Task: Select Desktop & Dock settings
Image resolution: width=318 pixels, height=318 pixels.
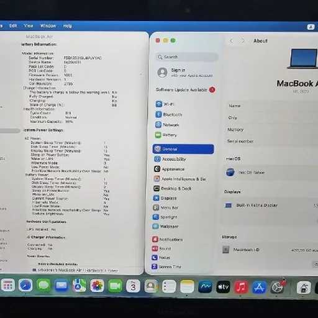Action: click(x=172, y=188)
